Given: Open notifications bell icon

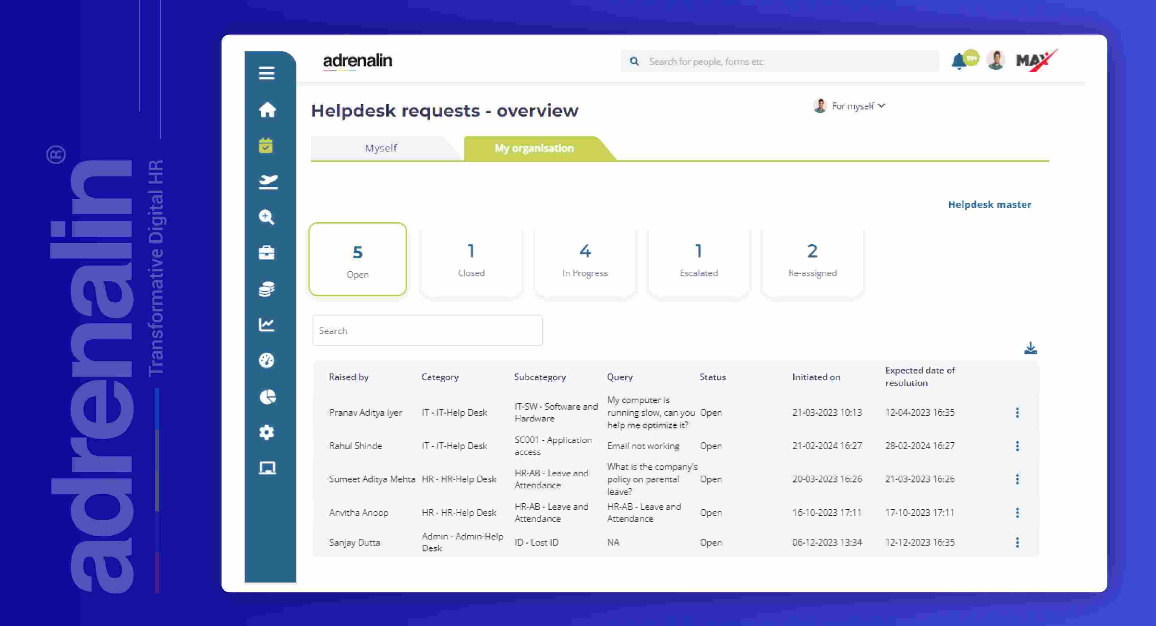Looking at the screenshot, I should point(959,61).
